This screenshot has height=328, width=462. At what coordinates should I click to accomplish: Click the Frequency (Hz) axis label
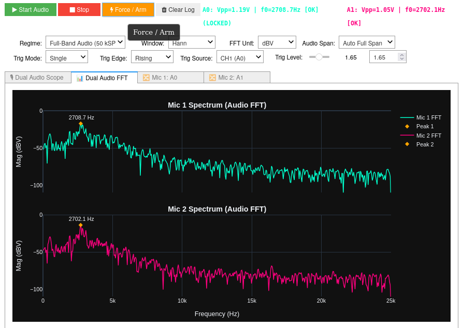coord(217,314)
